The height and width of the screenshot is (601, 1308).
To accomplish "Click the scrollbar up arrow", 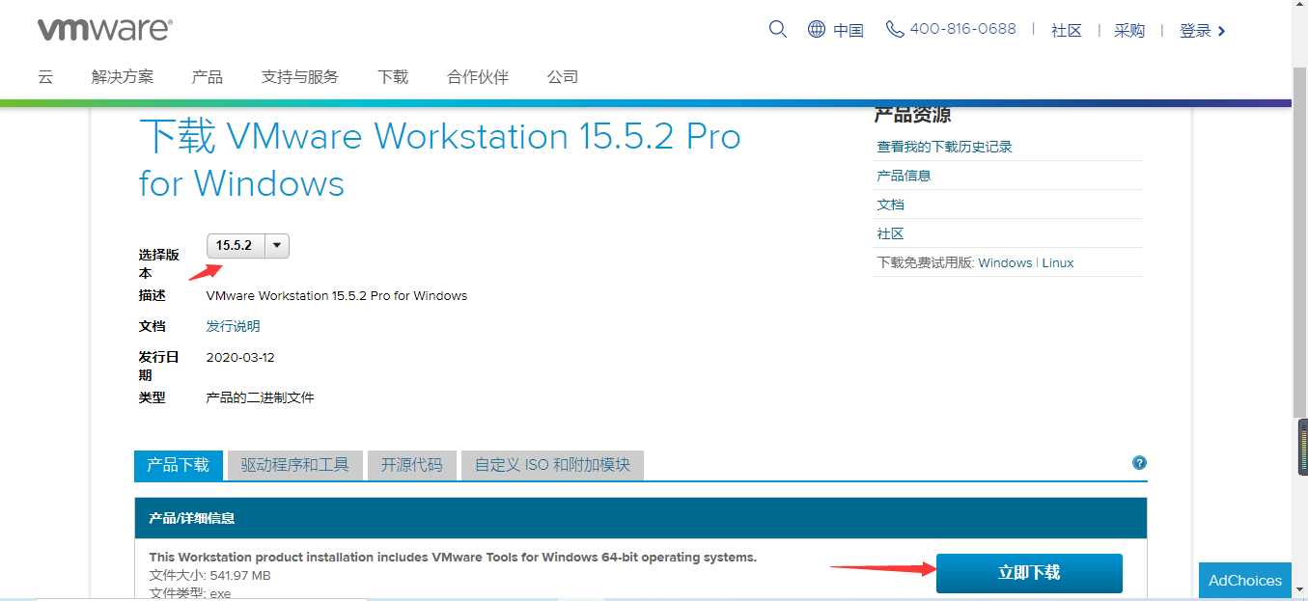I will tap(1300, 8).
